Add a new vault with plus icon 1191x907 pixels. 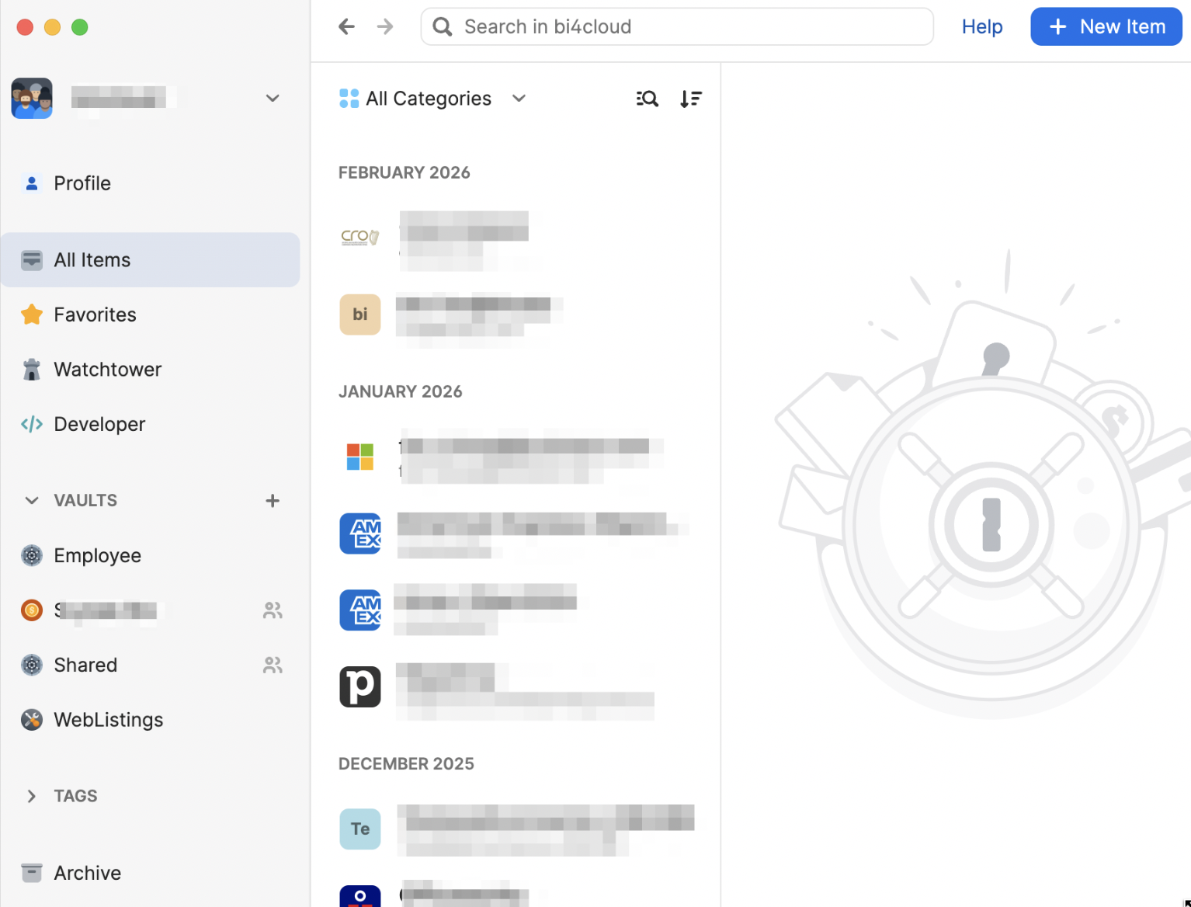point(273,501)
